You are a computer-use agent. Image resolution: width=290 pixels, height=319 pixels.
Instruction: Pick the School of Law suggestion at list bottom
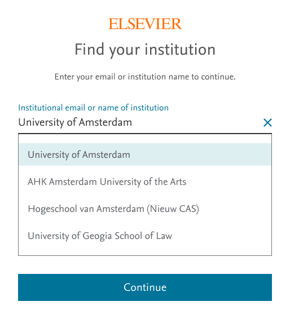[x=145, y=236]
